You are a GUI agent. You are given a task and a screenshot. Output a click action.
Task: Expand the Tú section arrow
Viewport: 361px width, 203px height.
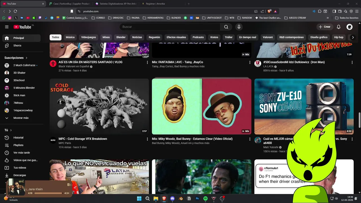[x=11, y=130]
